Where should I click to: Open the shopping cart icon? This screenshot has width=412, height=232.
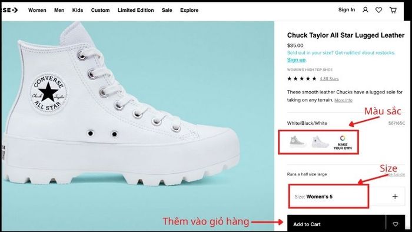[x=393, y=10]
